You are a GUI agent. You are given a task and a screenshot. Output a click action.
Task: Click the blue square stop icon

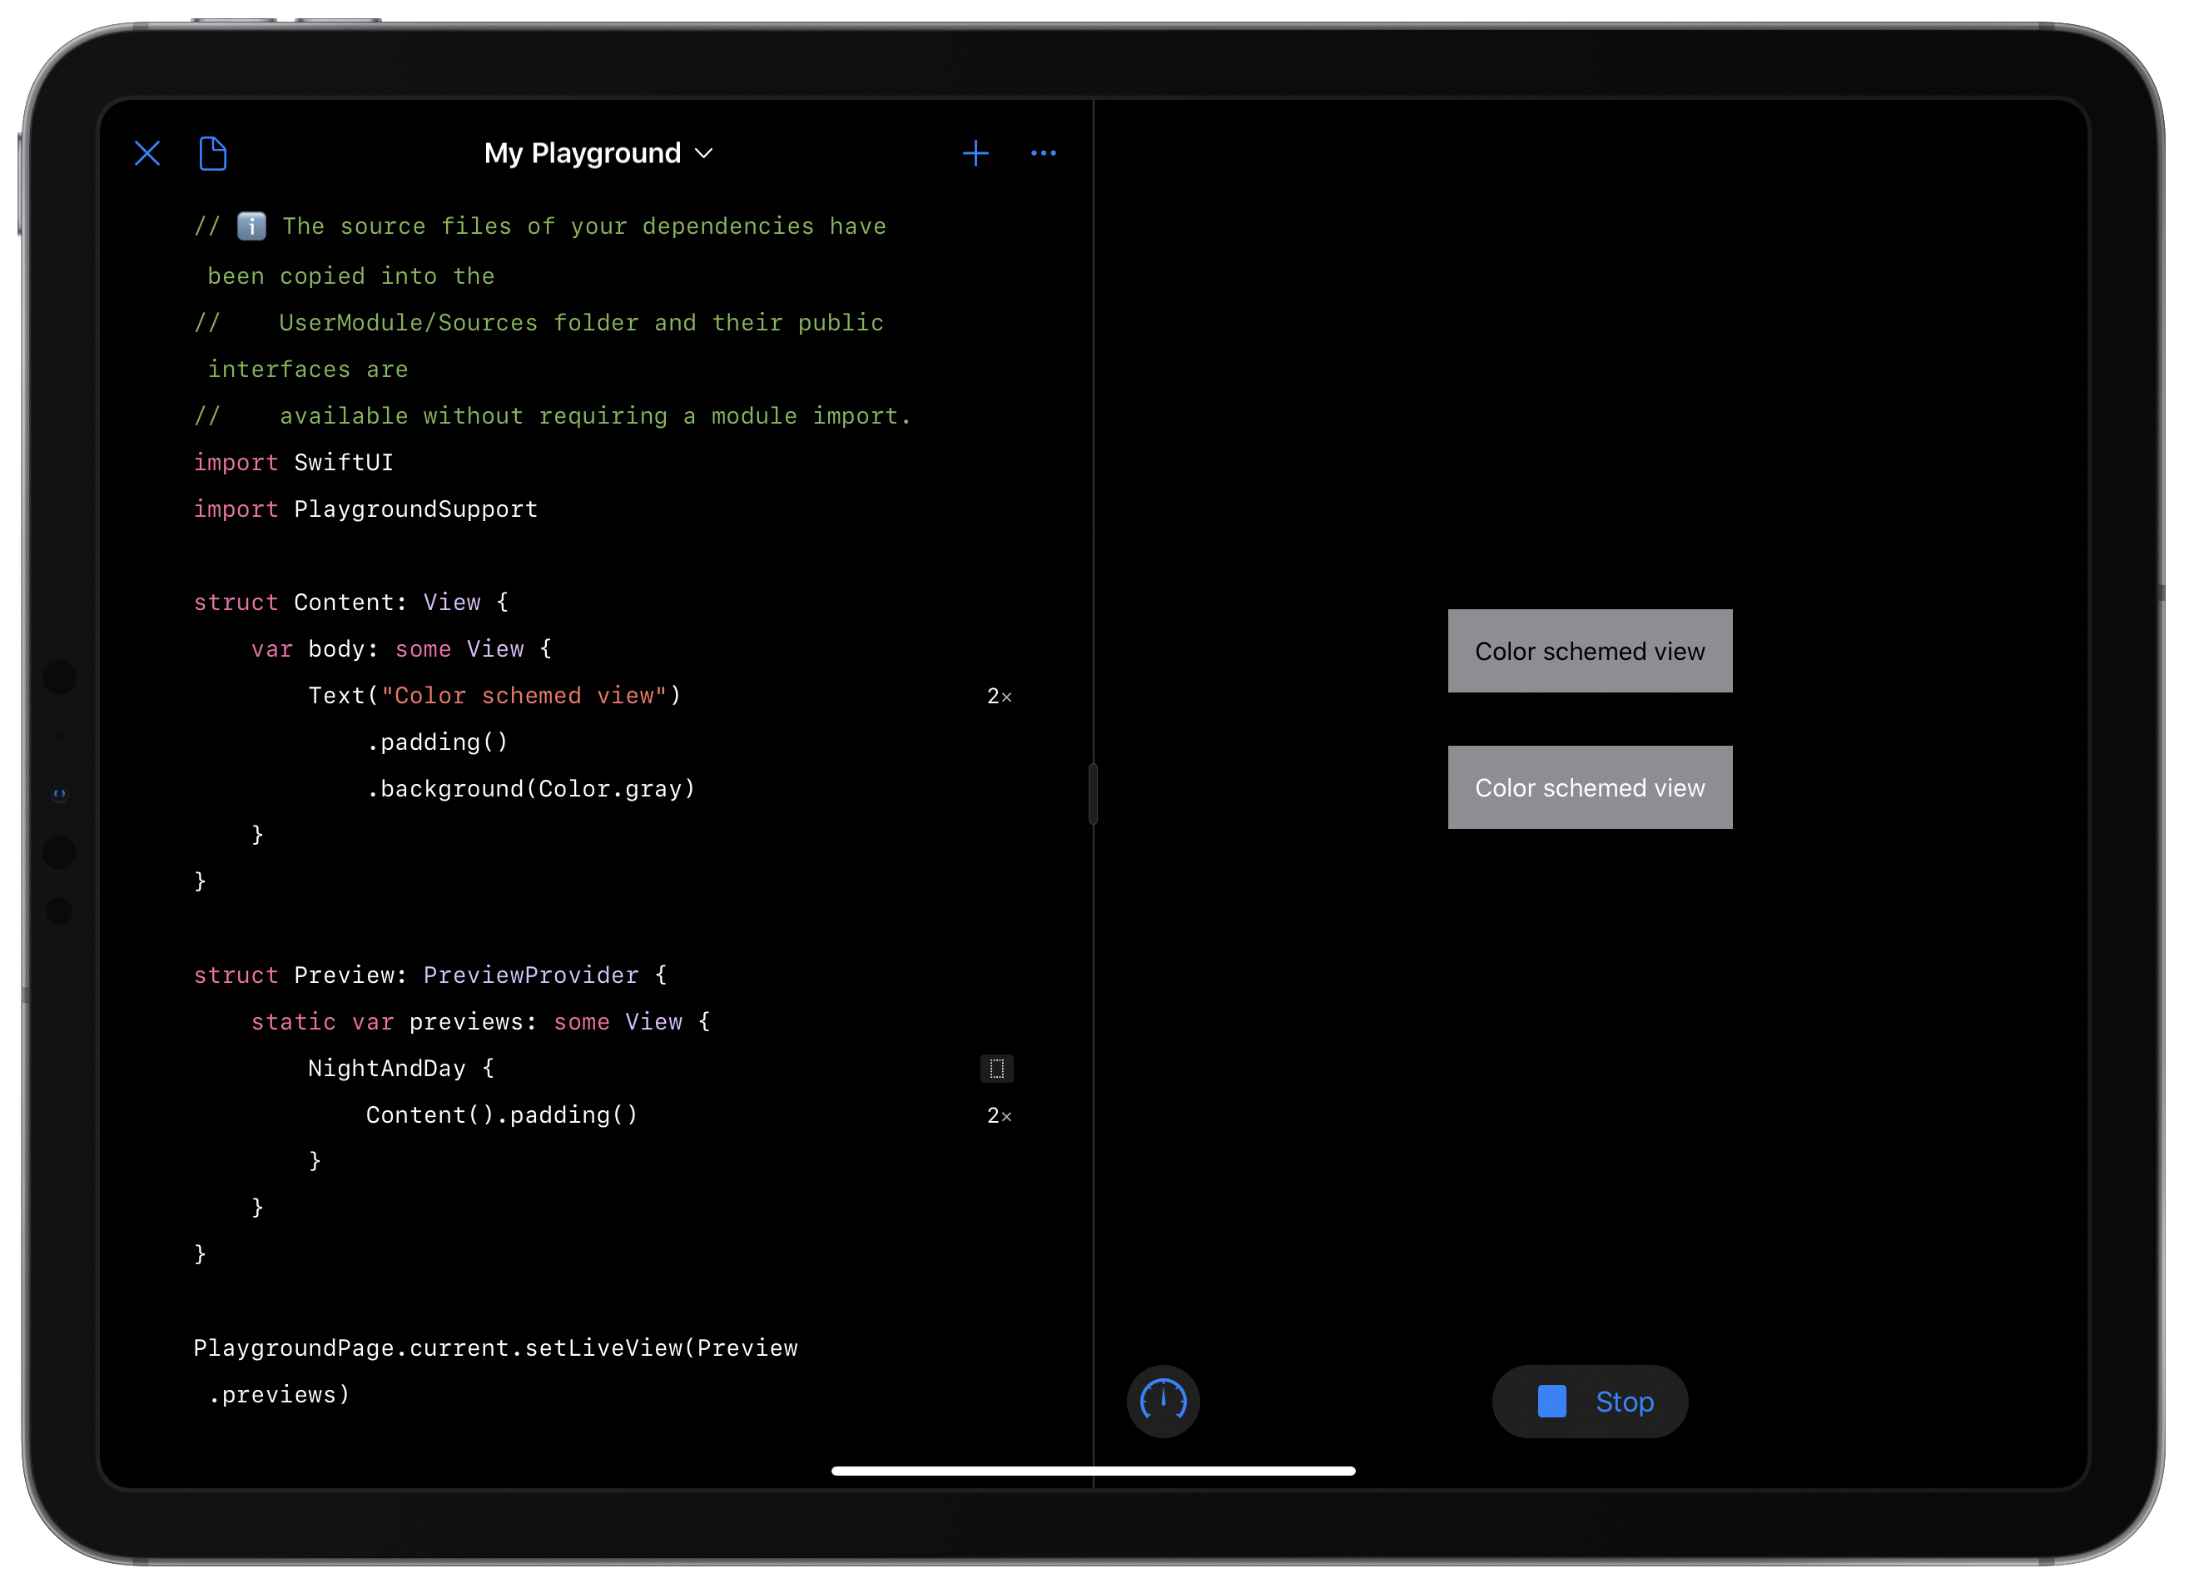[1551, 1401]
